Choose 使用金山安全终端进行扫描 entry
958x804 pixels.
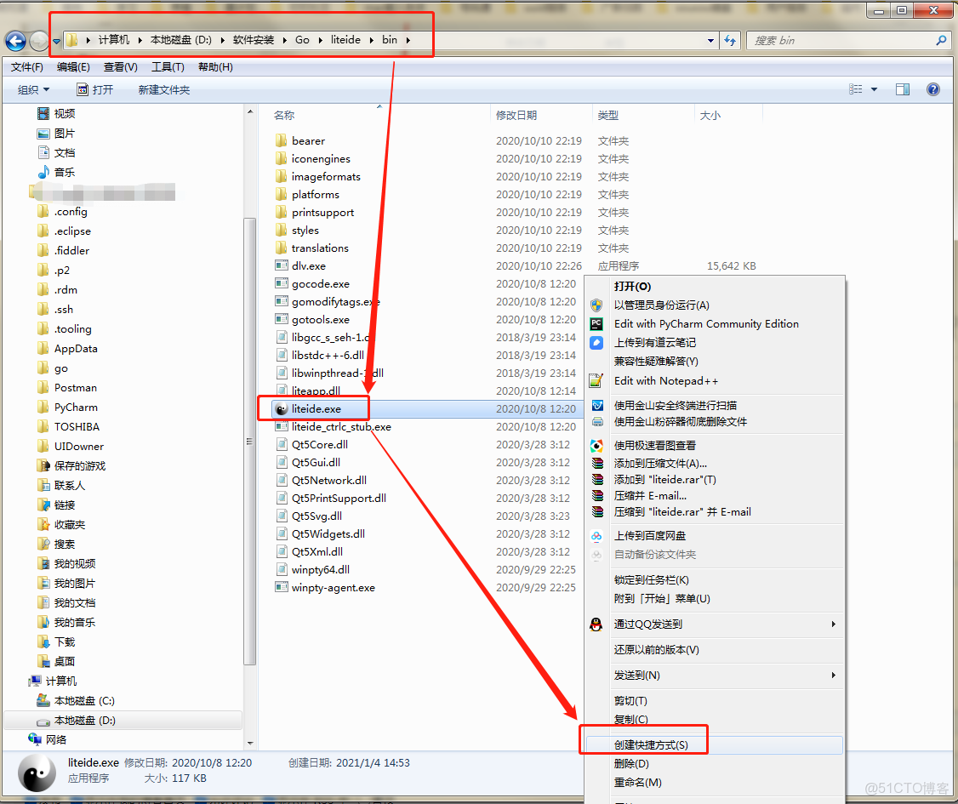(x=676, y=405)
